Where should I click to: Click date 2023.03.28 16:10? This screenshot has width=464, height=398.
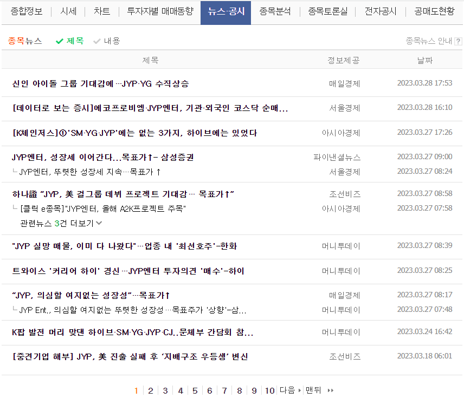424,107
